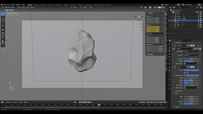The height and width of the screenshot is (114, 203).
Task: Open the File menu
Action: [x=5, y=5]
